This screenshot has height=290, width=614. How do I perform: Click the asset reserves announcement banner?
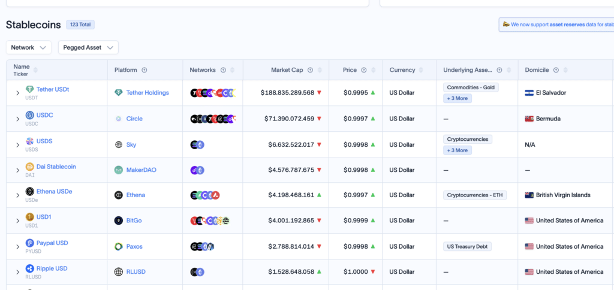tap(556, 24)
